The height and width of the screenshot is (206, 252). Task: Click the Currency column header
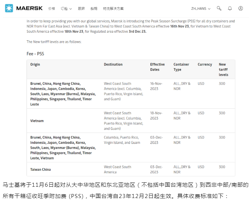(205, 64)
